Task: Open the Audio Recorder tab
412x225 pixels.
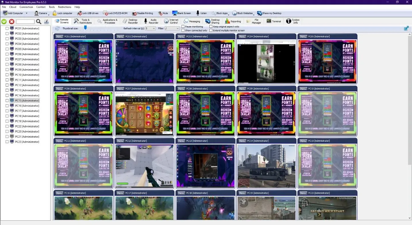Action: [x=151, y=21]
